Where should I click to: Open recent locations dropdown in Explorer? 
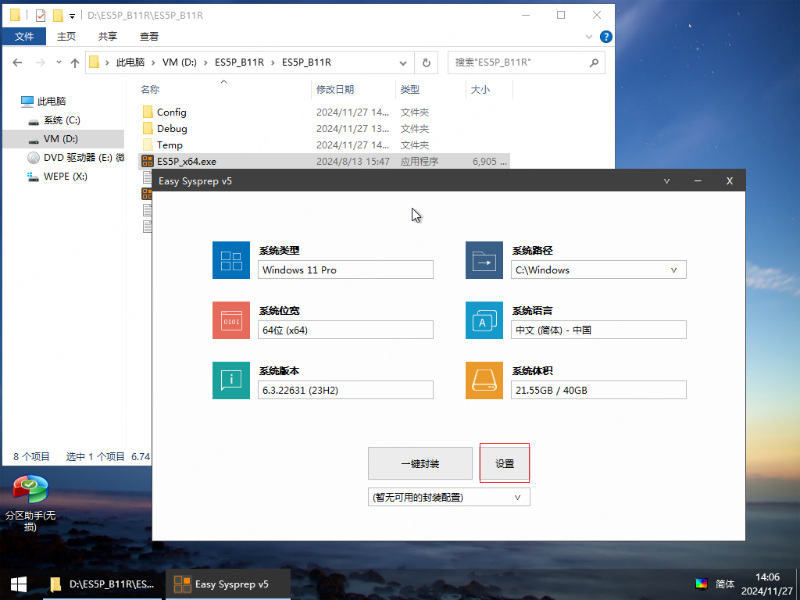[59, 62]
